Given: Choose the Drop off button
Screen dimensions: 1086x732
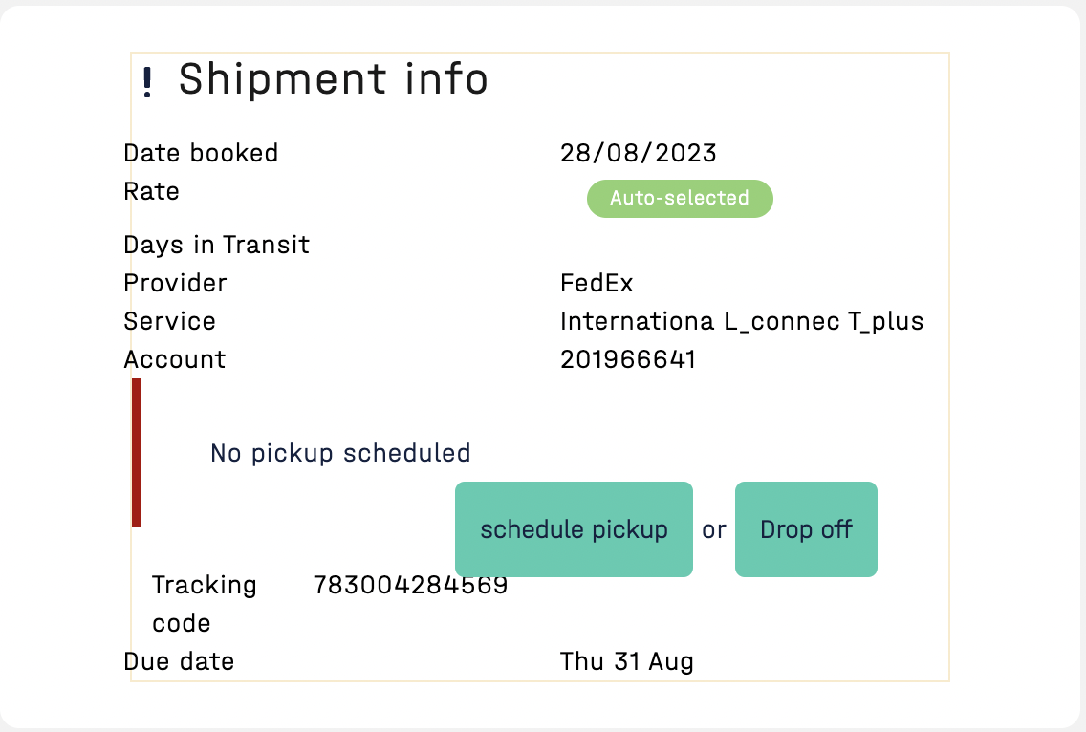Looking at the screenshot, I should (806, 529).
